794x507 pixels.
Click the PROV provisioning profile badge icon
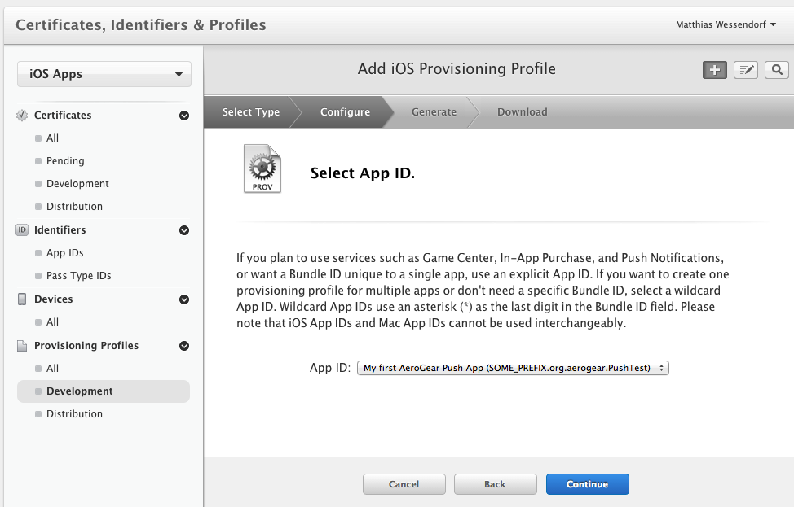point(262,168)
